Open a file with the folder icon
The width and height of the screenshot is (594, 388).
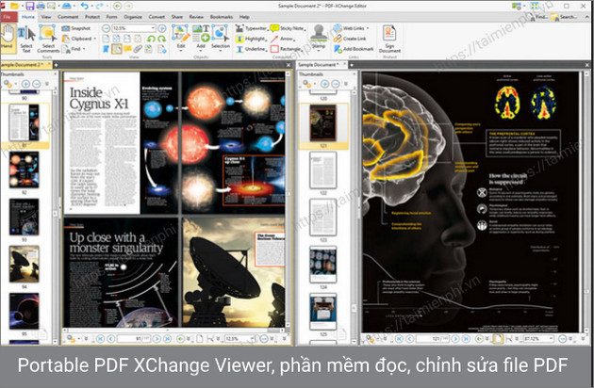point(14,6)
